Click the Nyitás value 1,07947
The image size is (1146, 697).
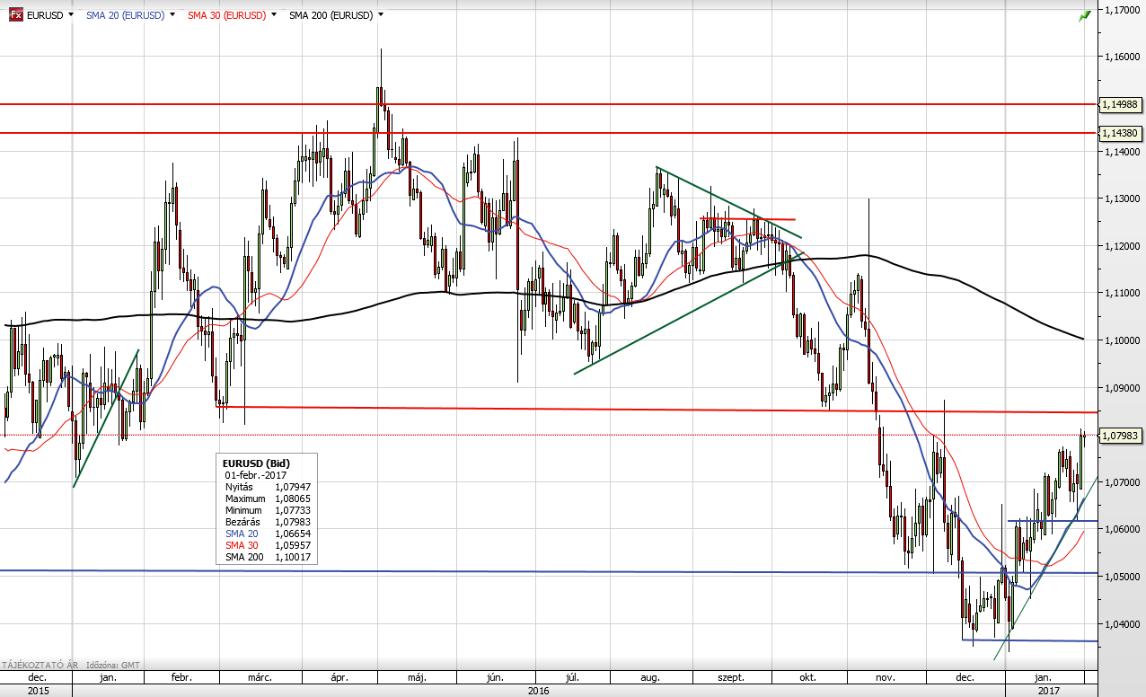coord(293,486)
